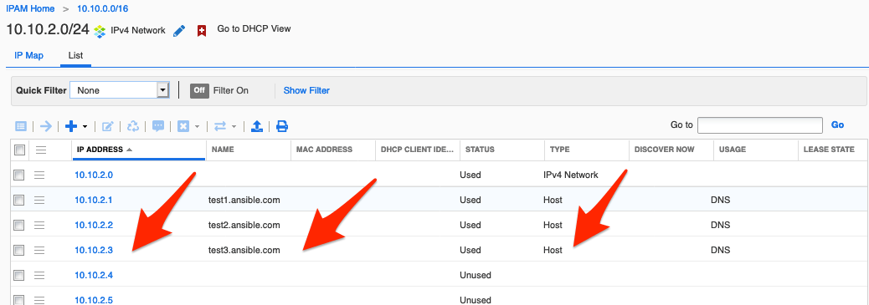
Task: Click the USAGE column header
Action: (x=756, y=150)
